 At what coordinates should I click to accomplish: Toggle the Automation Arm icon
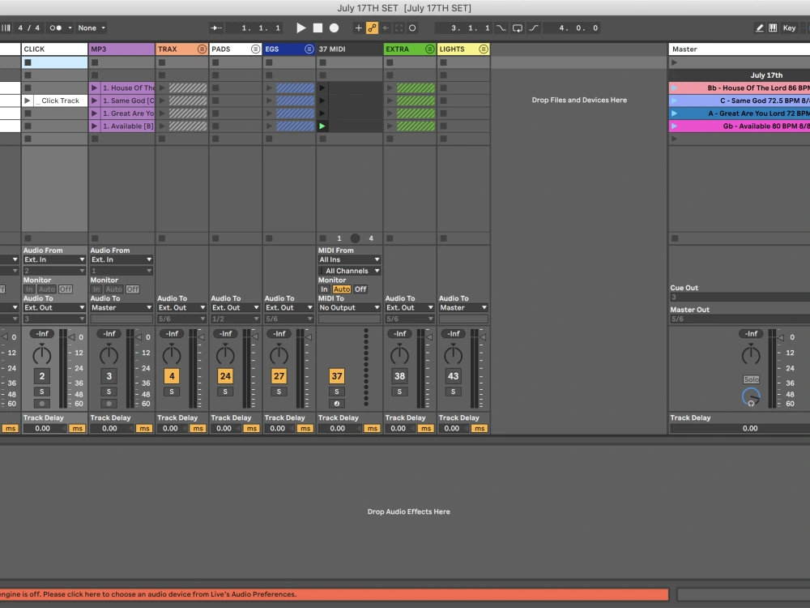372,28
